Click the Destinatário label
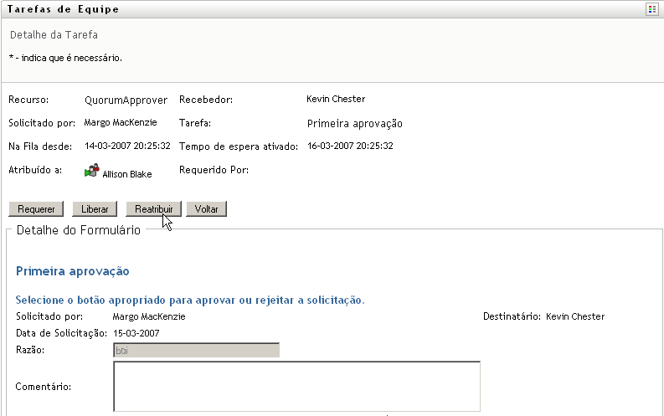Image resolution: width=664 pixels, height=416 pixels. point(512,316)
